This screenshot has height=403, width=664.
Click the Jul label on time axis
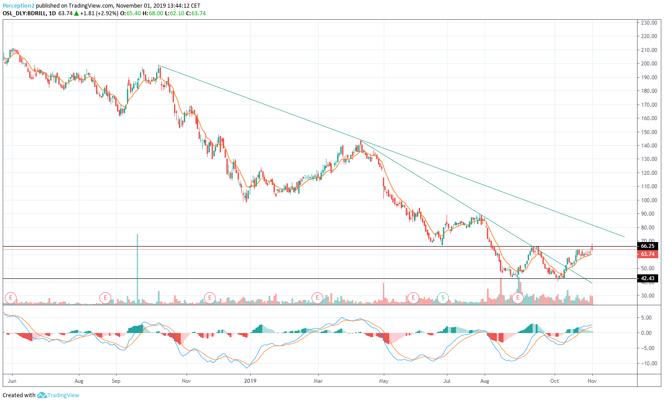(447, 381)
